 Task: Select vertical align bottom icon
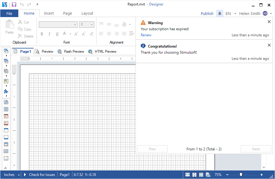[x=117, y=25]
